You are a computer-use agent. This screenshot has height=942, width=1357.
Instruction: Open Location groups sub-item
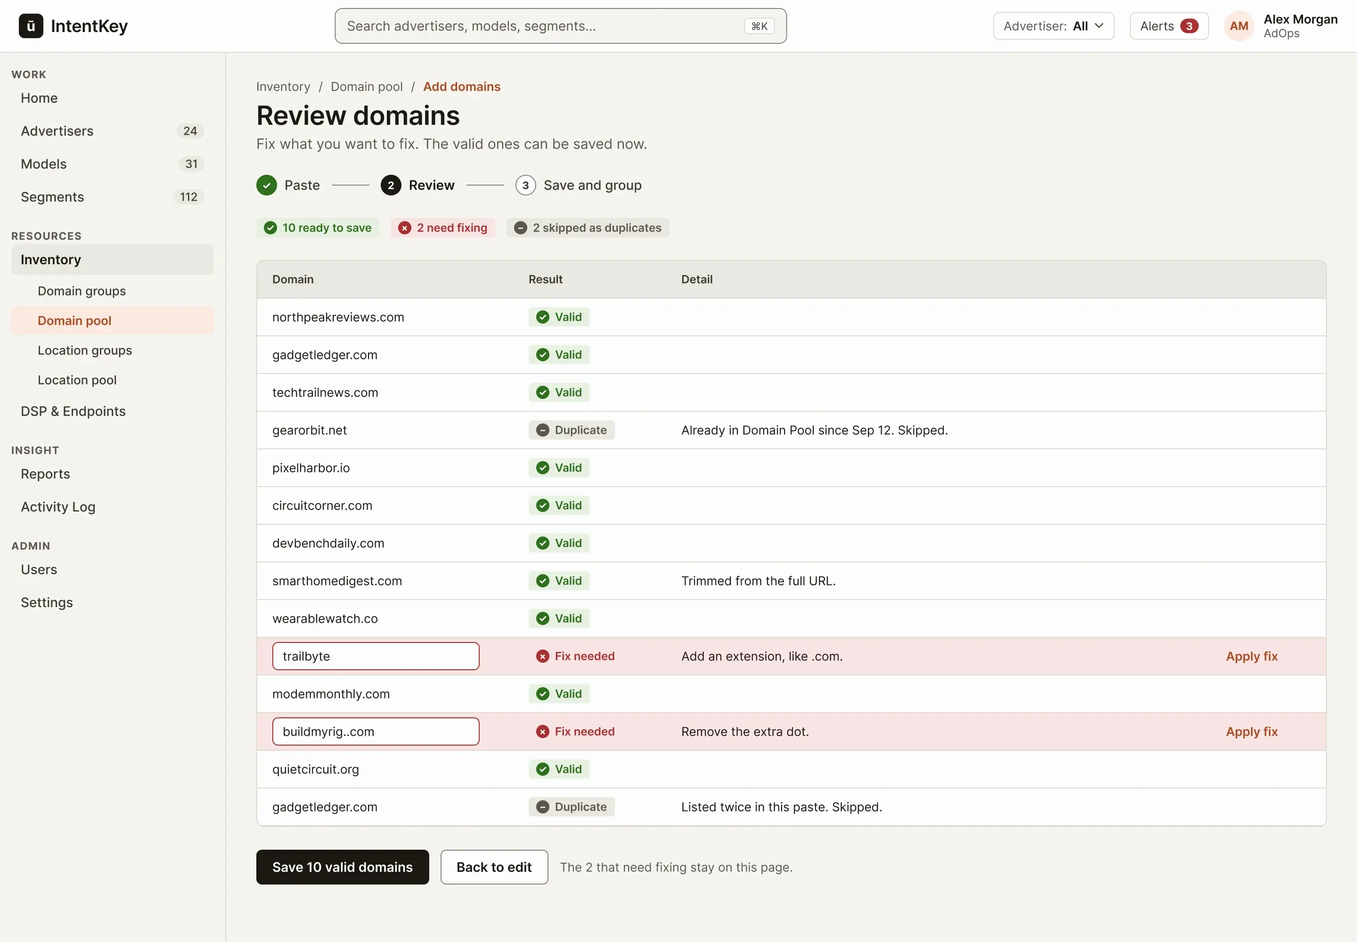tap(112, 350)
